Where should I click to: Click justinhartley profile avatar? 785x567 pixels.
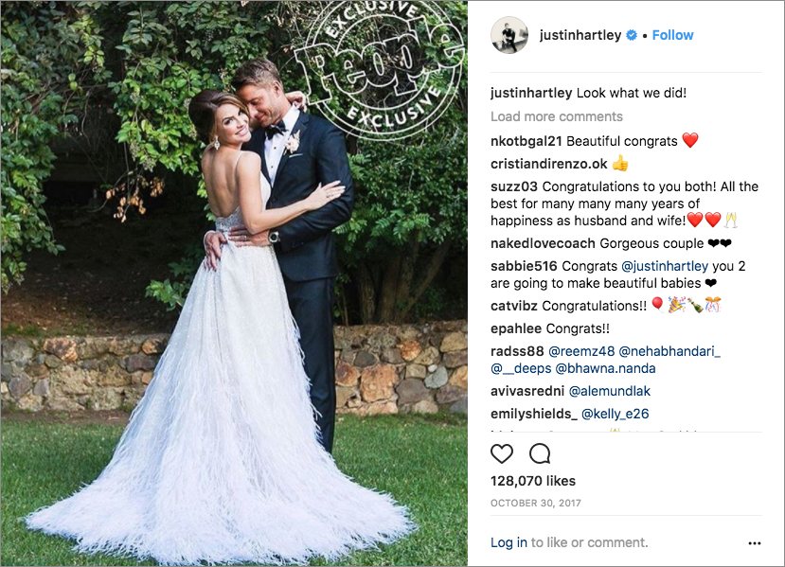pyautogui.click(x=509, y=35)
